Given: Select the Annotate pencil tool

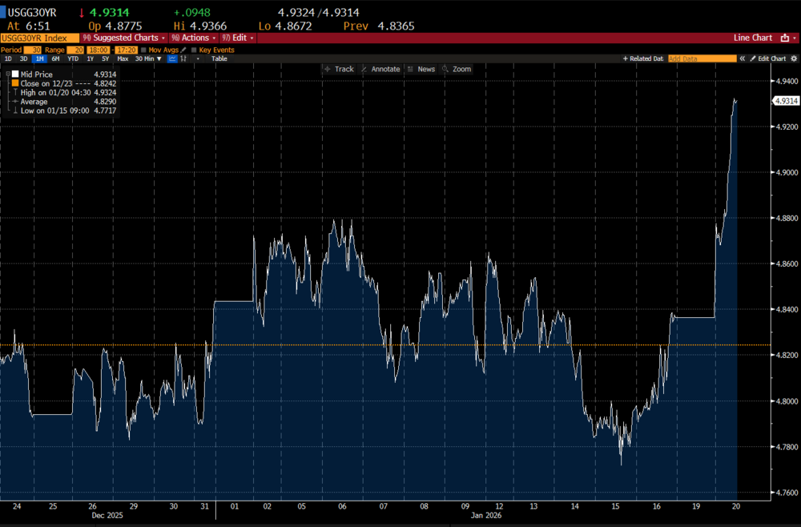Looking at the screenshot, I should point(386,69).
